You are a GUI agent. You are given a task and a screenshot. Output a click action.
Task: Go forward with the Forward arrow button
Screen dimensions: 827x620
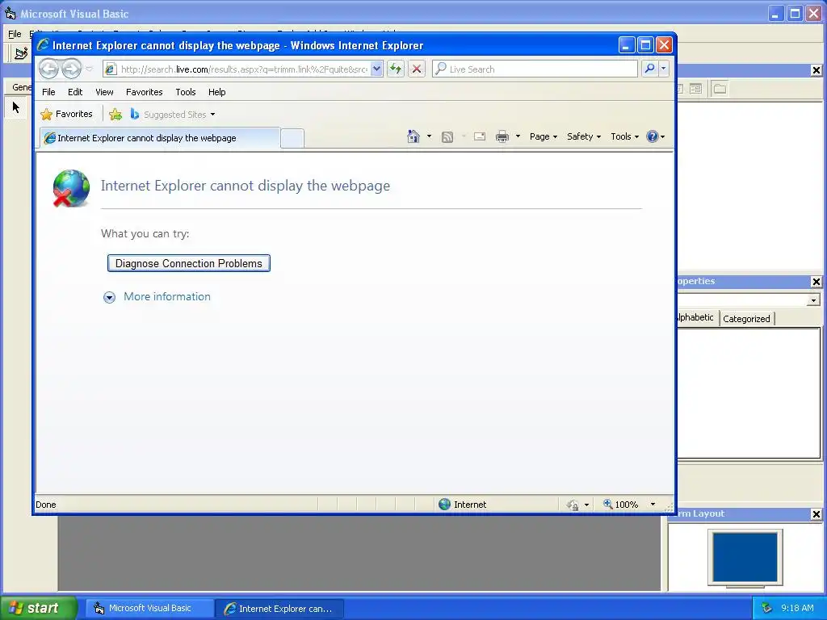tap(71, 69)
